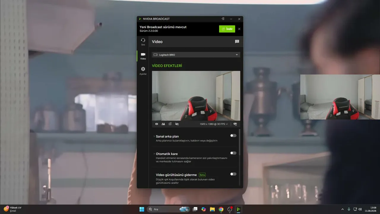Screen dimensions: 380x214
Task: Click the mirror/flip preview icon
Action: coord(157,124)
